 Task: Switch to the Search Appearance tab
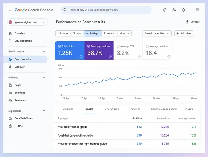[164, 109]
